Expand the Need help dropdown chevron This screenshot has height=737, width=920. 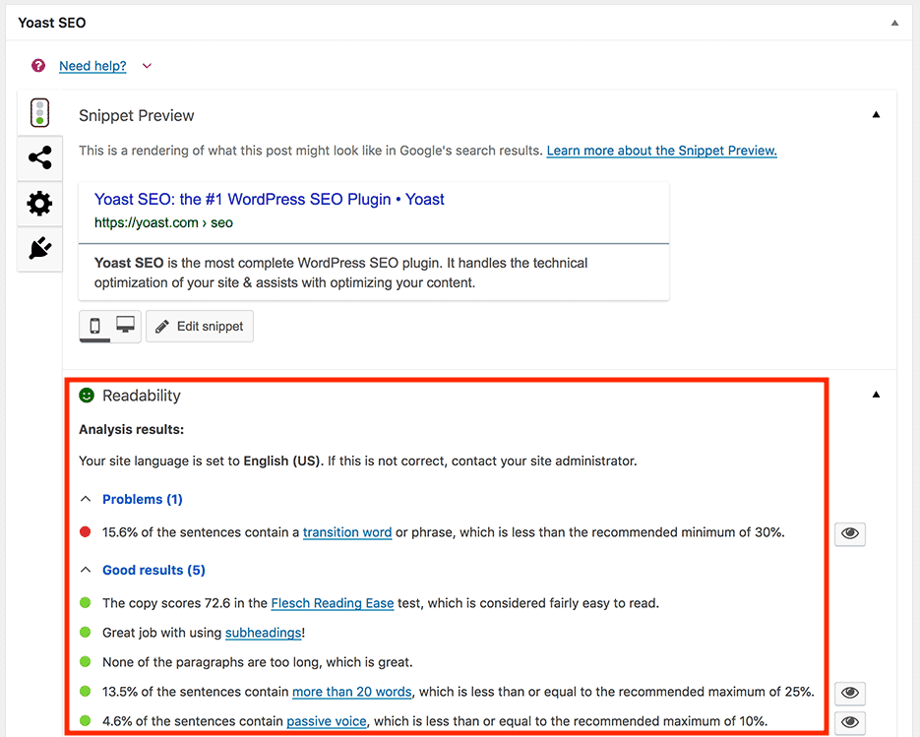[x=148, y=66]
